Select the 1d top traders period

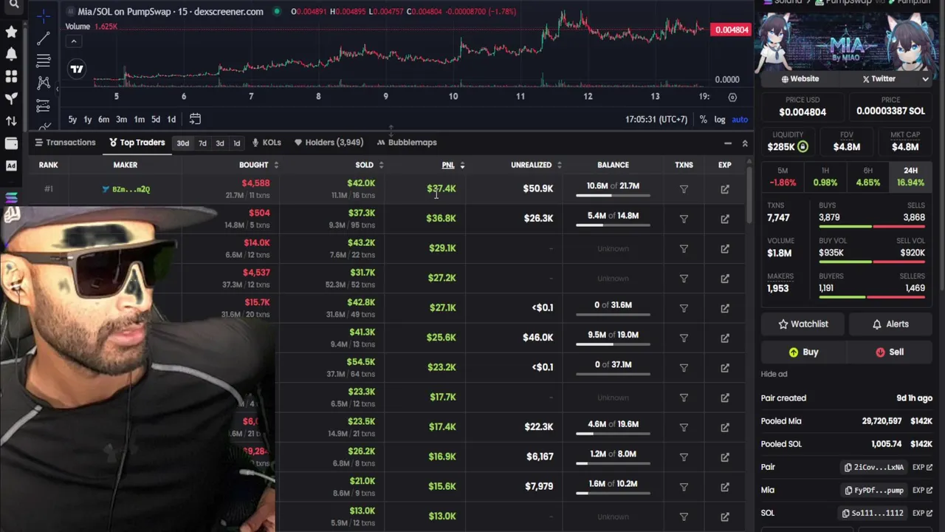pos(236,143)
